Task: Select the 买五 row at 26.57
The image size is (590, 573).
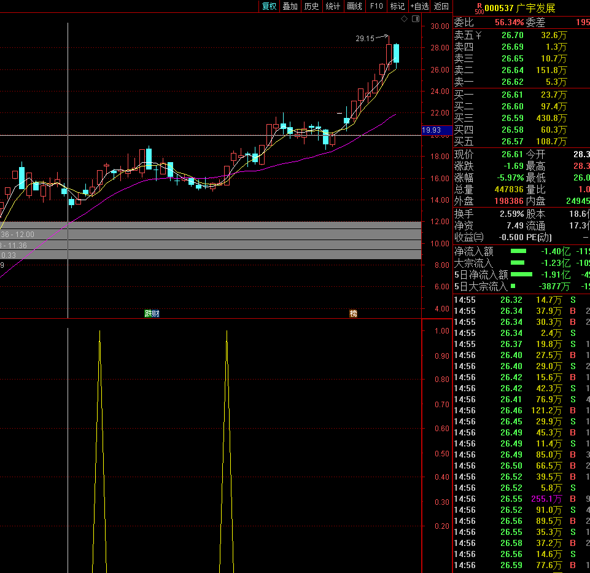Action: pos(521,141)
